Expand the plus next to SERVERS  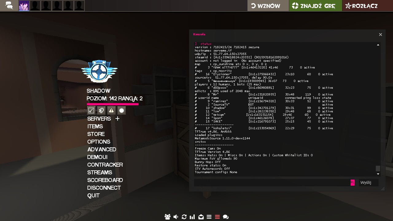[117, 118]
